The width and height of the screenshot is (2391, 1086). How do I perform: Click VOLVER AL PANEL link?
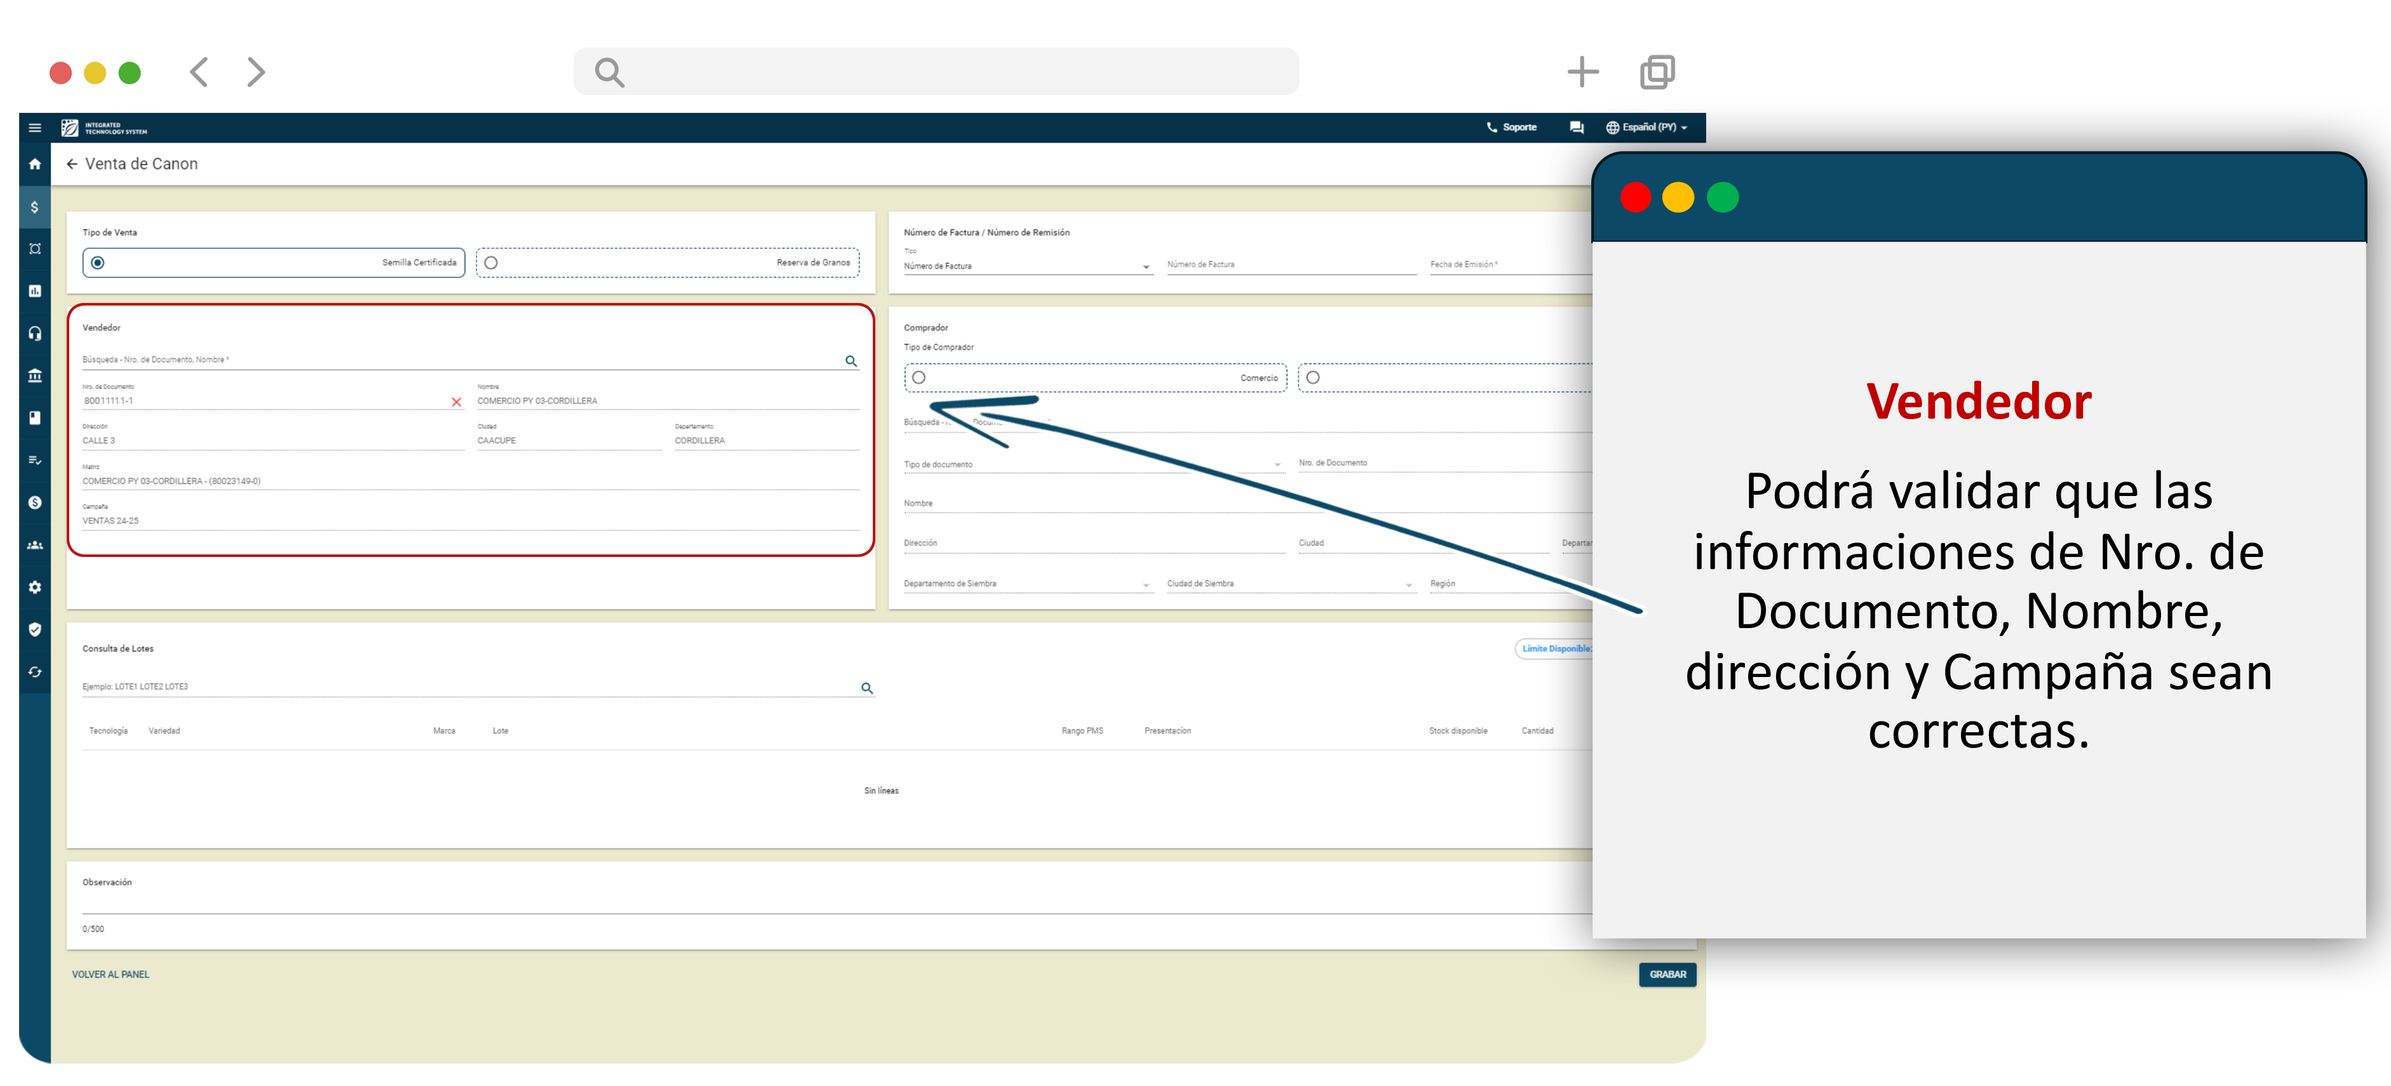pyautogui.click(x=111, y=975)
